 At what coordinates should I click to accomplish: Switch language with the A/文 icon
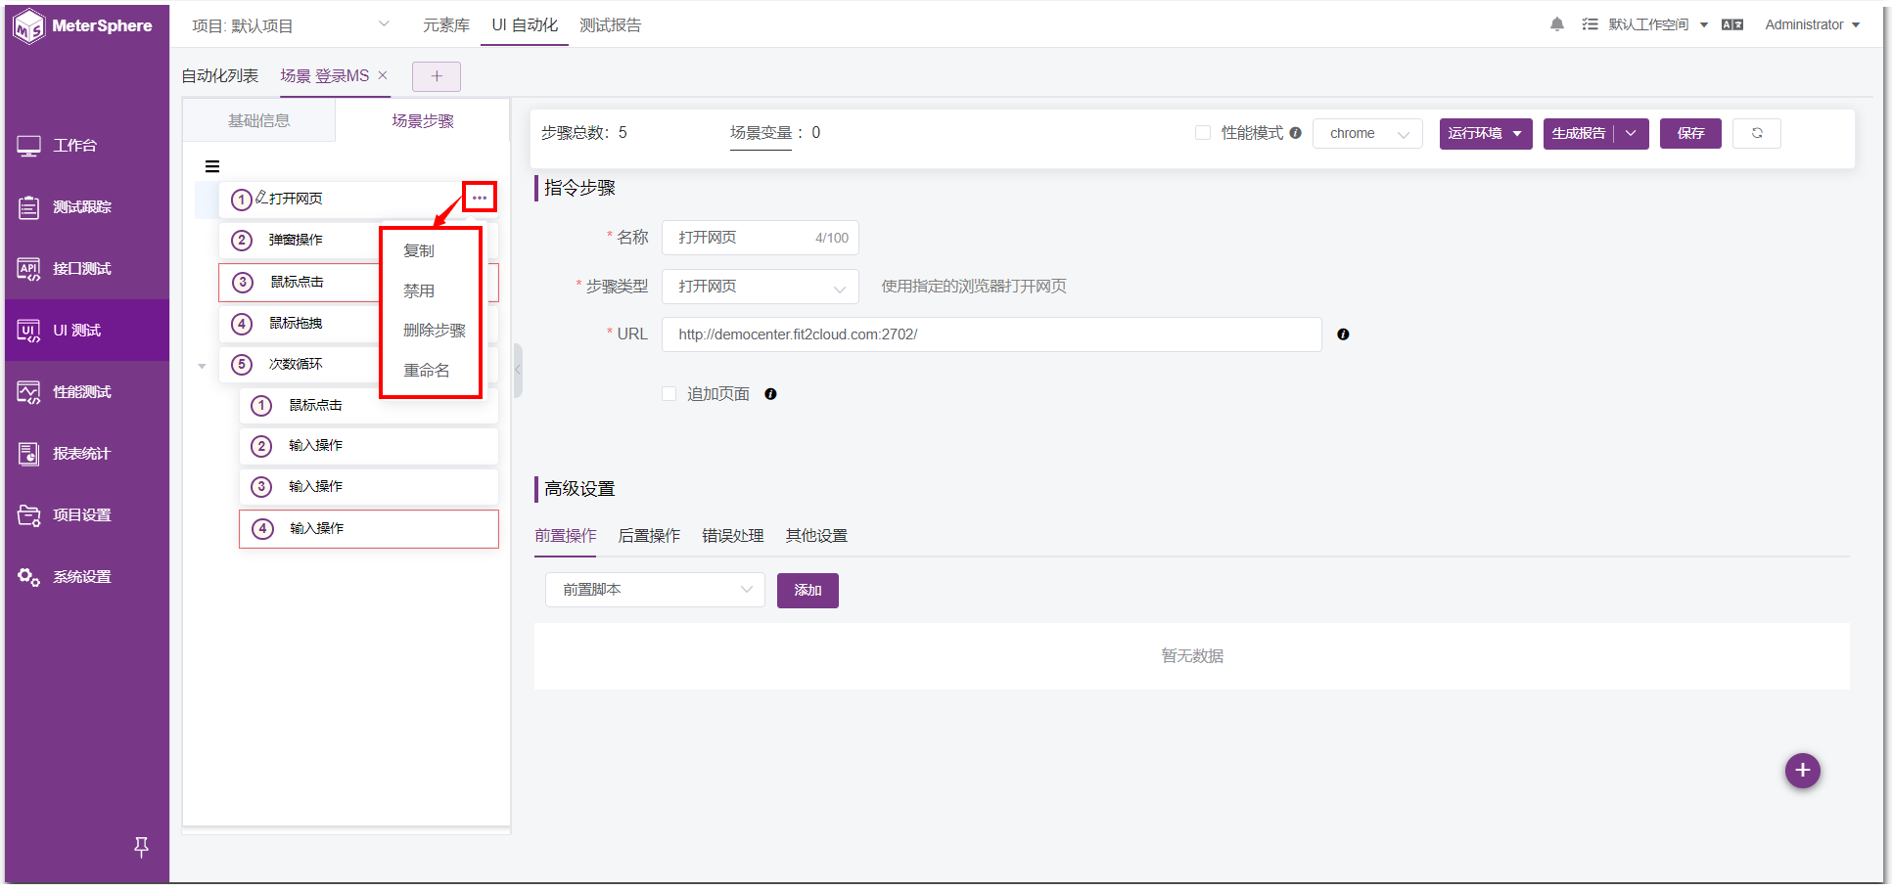point(1732,24)
